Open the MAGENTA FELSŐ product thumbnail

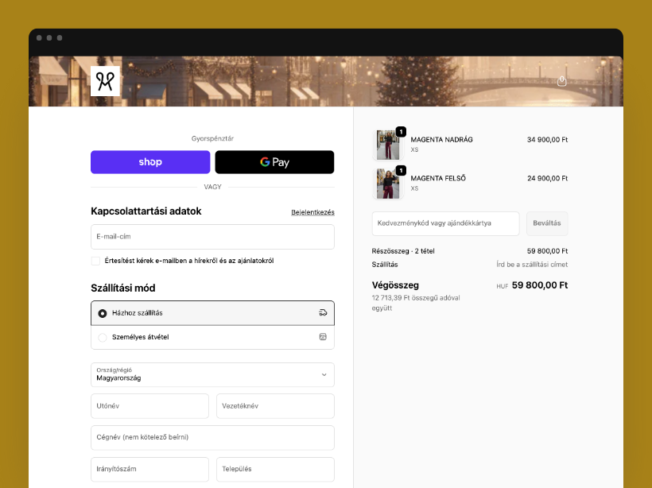point(387,183)
